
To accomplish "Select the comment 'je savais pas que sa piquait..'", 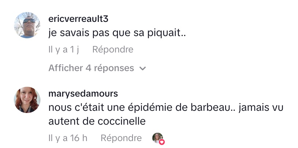I will point(117,33).
